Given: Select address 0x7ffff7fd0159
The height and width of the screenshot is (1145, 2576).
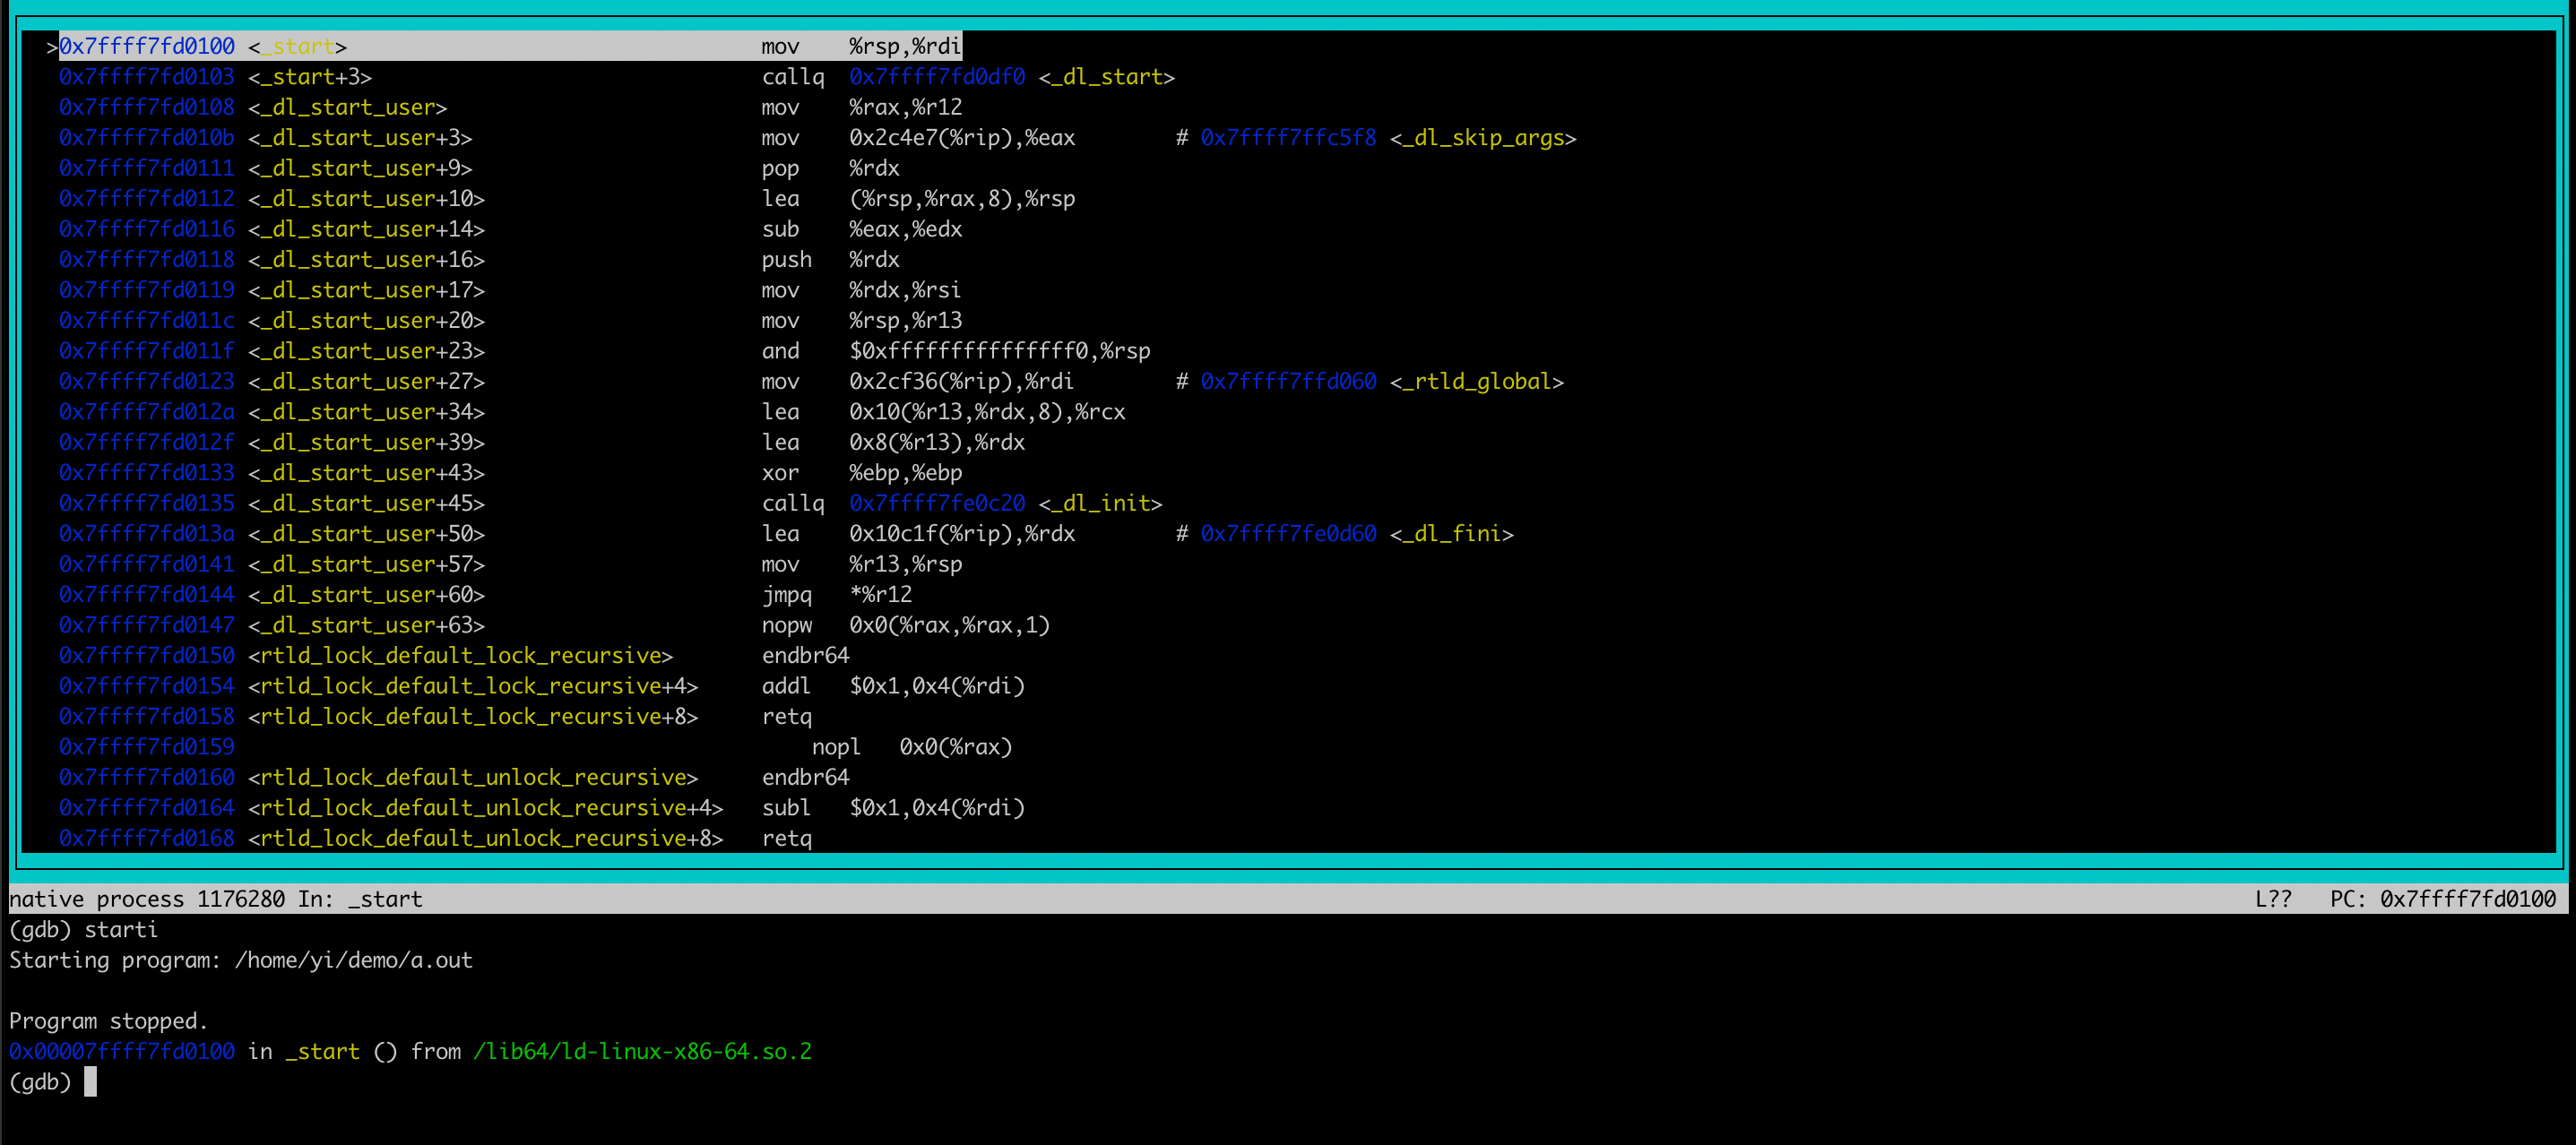Looking at the screenshot, I should pos(146,748).
